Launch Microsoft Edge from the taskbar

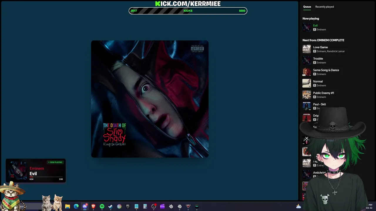pos(76,206)
